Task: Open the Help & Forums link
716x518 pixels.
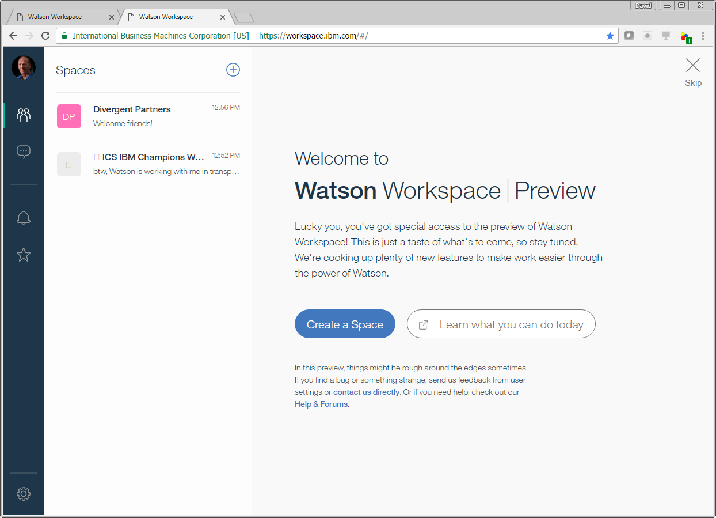Action: click(321, 403)
